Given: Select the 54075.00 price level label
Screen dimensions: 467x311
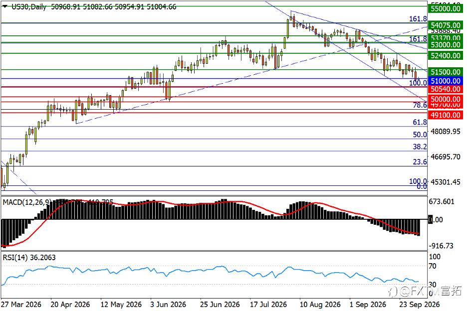Looking at the screenshot, I should [446, 25].
